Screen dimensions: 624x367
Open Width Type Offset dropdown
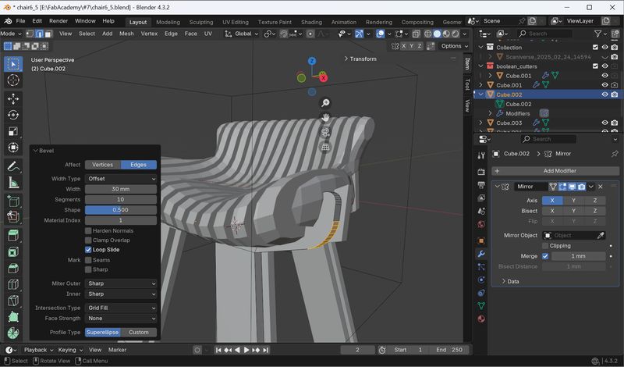[121, 179]
